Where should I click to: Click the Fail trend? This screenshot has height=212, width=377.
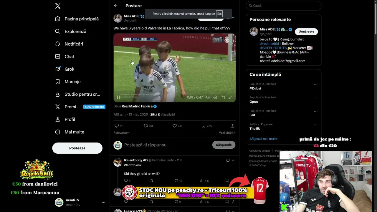pyautogui.click(x=252, y=115)
